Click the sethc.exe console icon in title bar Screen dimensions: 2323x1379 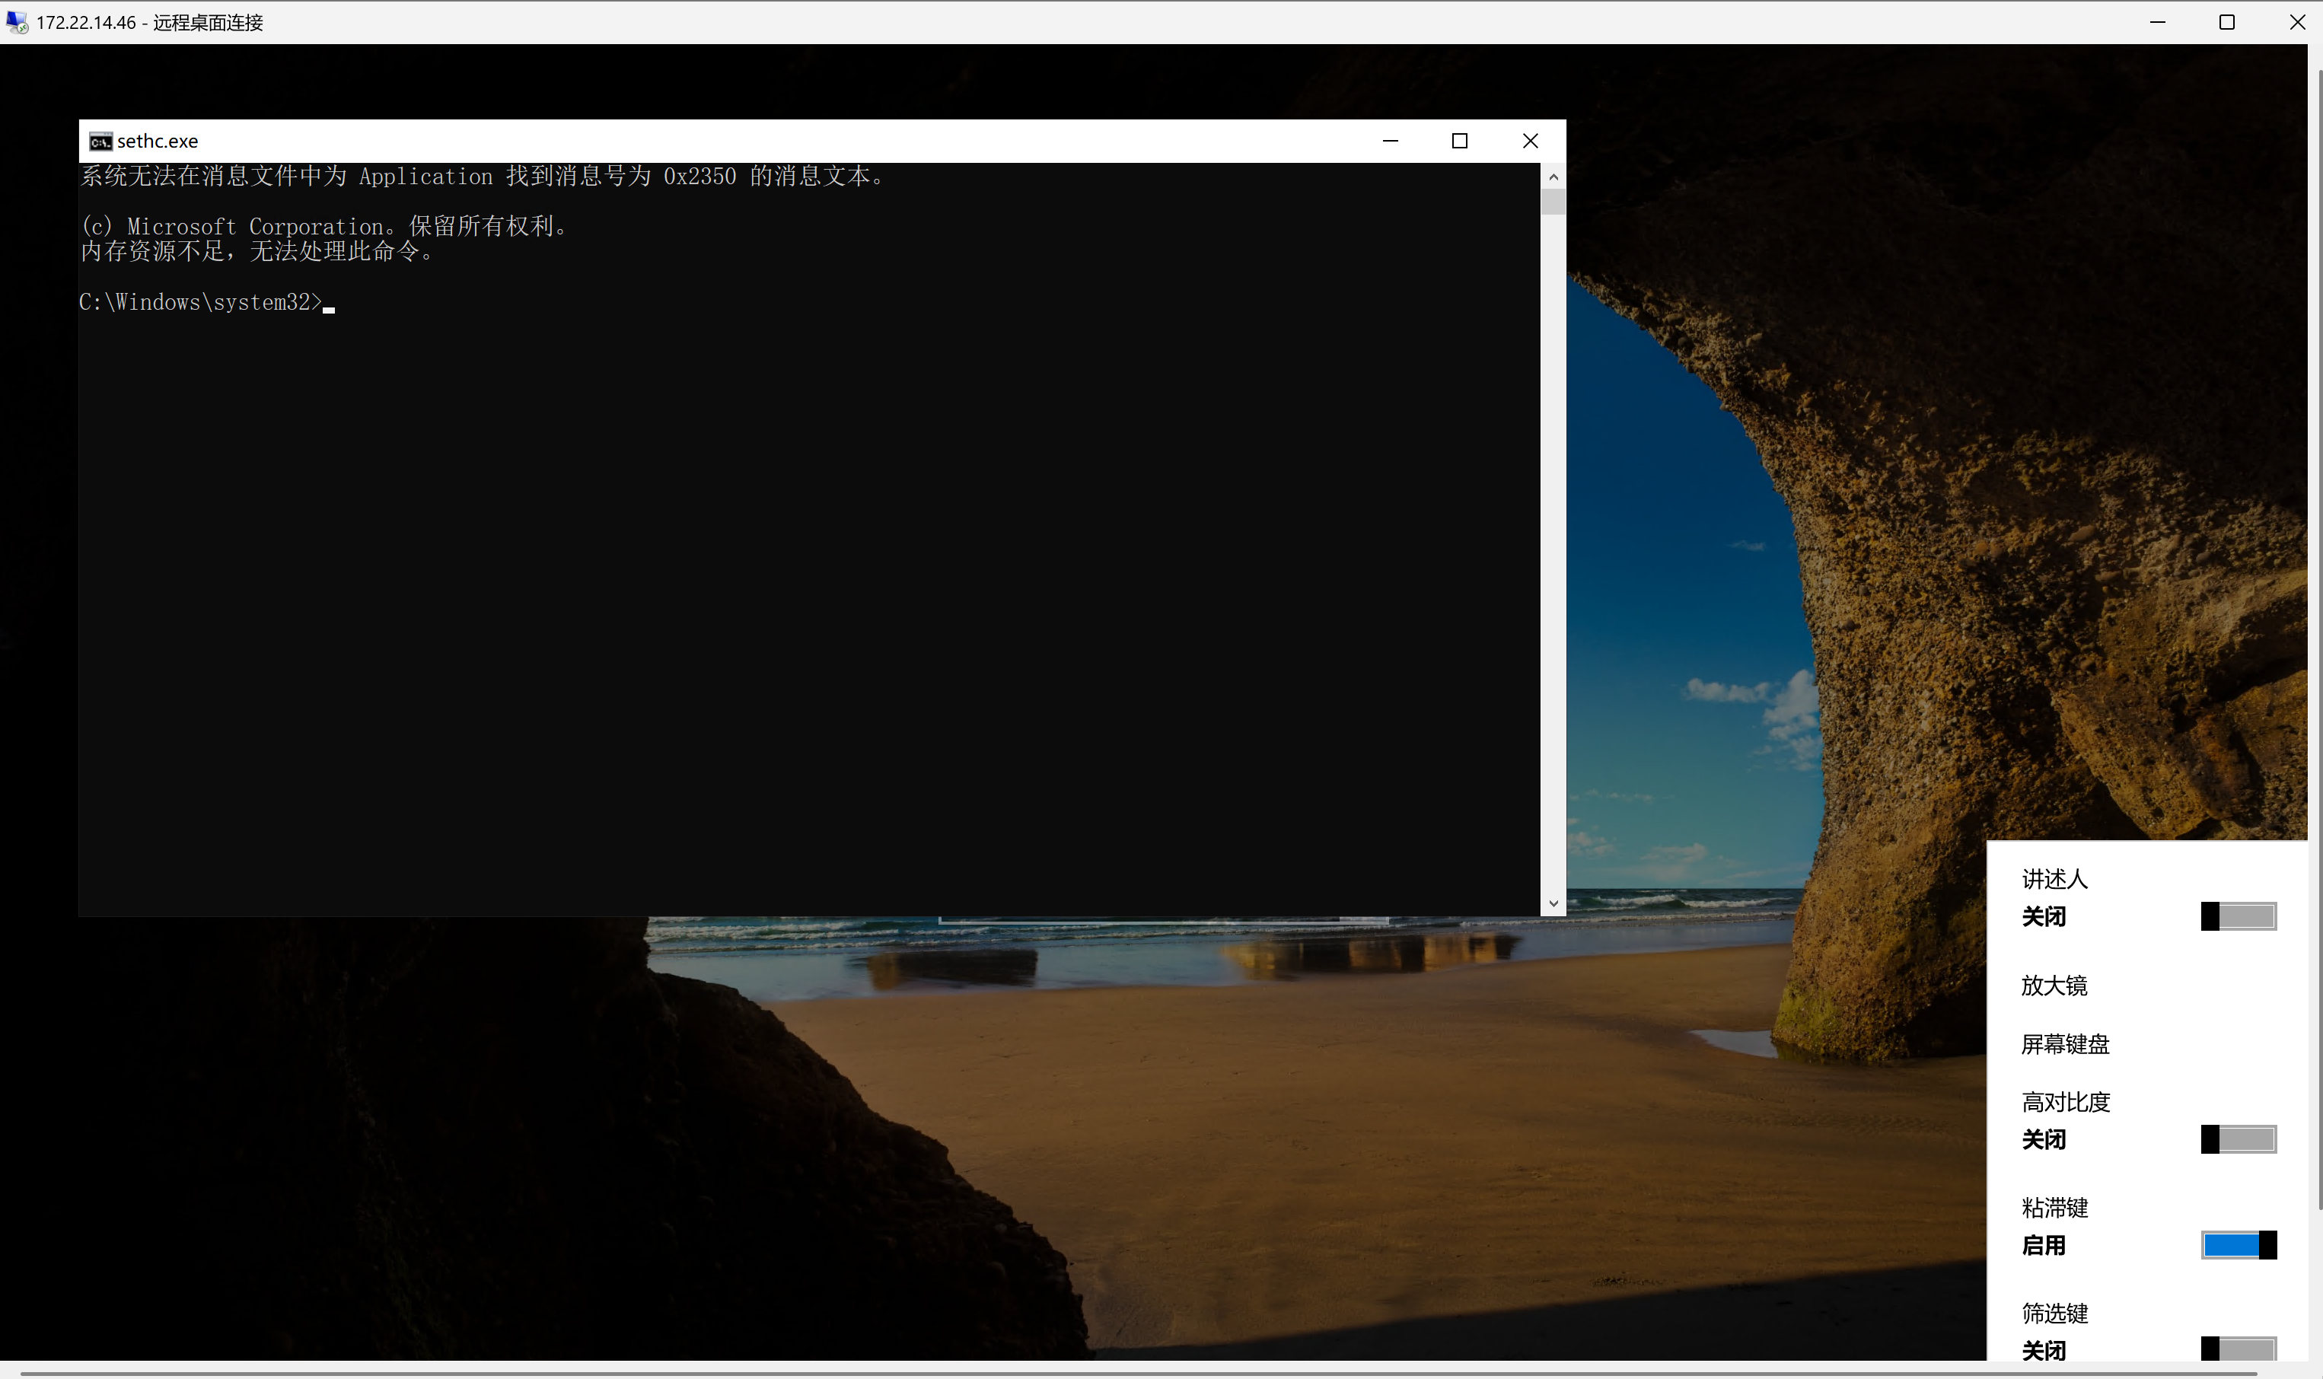pos(100,142)
